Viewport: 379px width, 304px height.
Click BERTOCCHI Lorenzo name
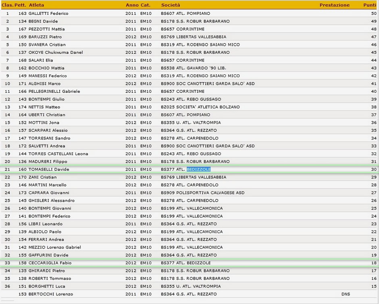[51, 294]
